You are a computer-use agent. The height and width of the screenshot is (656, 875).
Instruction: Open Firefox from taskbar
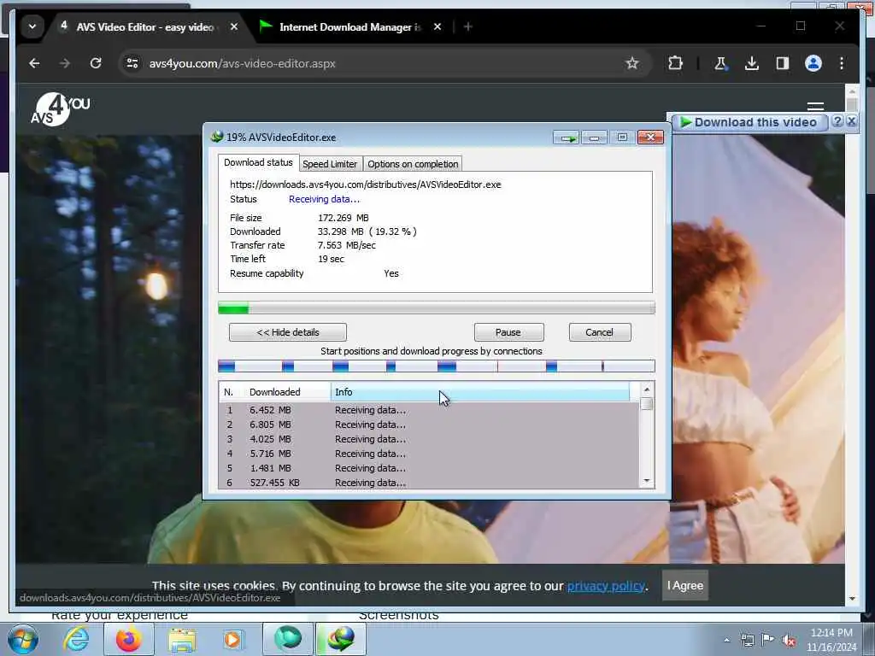129,639
